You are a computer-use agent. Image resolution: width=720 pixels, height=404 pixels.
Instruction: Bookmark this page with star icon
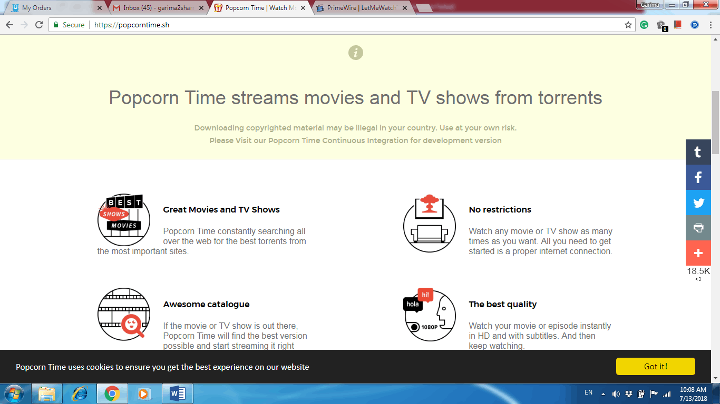pos(628,25)
